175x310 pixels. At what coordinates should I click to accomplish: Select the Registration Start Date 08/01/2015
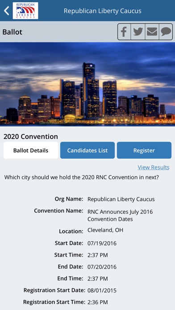coord(102,290)
